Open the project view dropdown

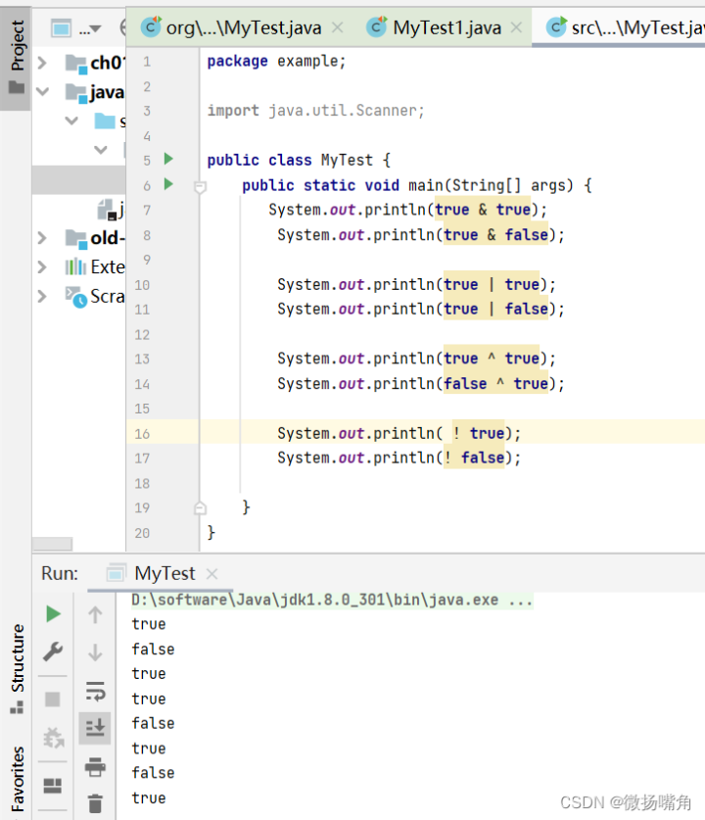click(x=90, y=28)
